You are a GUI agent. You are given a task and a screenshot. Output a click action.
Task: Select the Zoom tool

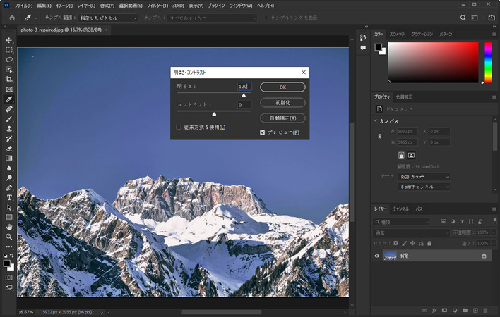pos(9,237)
